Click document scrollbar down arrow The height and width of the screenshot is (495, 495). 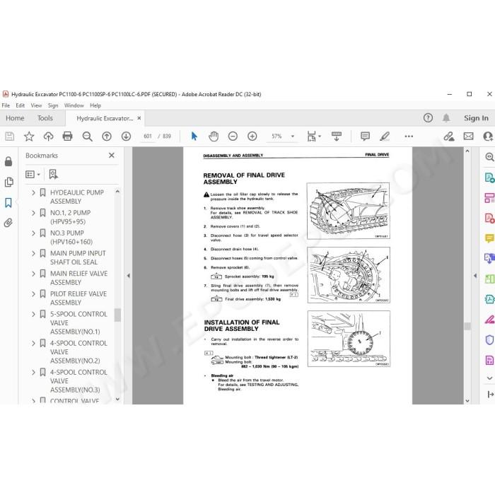click(467, 401)
